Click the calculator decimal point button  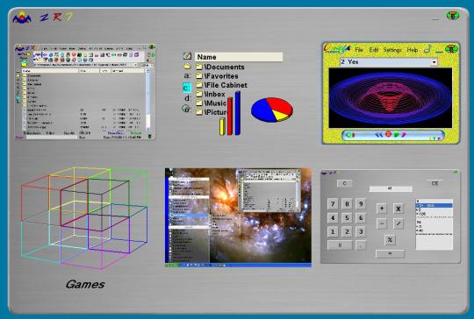(361, 245)
